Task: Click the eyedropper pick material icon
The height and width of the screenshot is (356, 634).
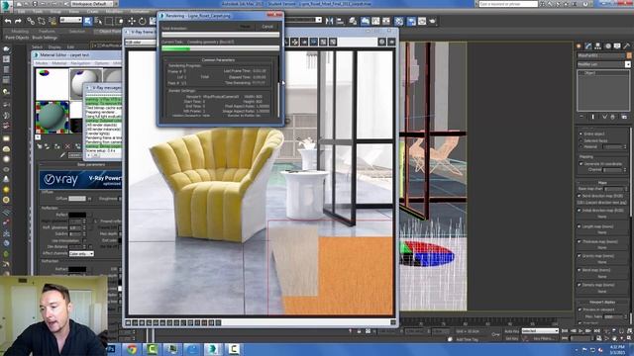Action: pos(62,155)
